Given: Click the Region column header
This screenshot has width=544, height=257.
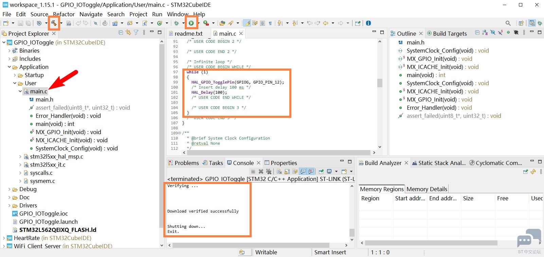Looking at the screenshot, I should [376, 198].
